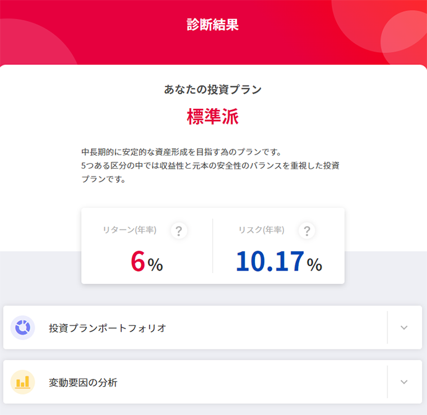This screenshot has height=415, width=427.
Task: Click the 中長期的に安定的な description line
Action: [181, 152]
